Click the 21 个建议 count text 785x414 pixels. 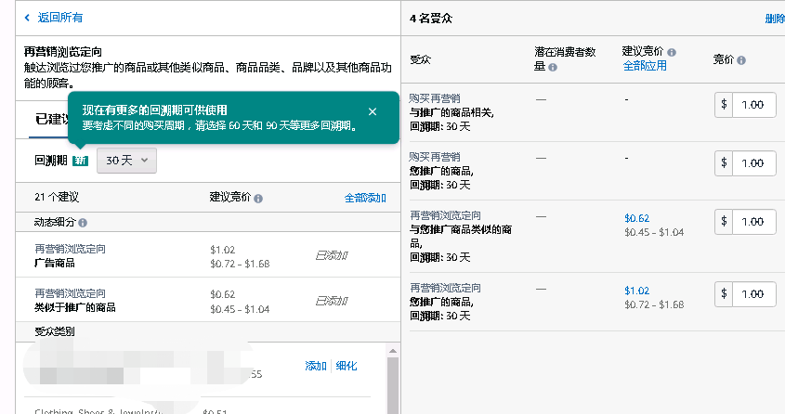tap(57, 197)
